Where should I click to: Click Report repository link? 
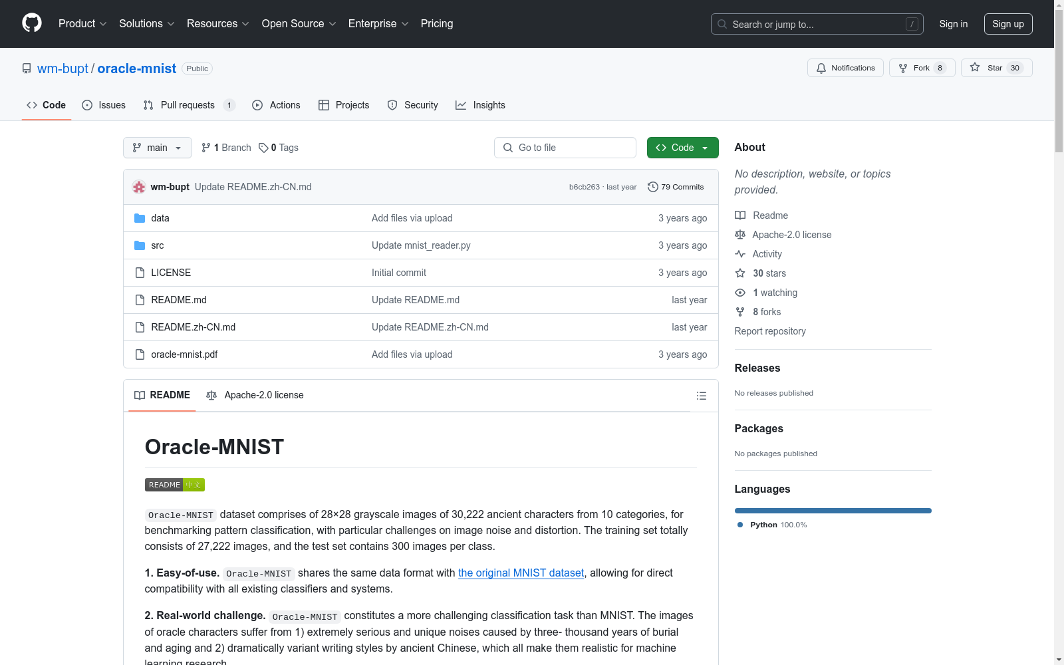770,331
